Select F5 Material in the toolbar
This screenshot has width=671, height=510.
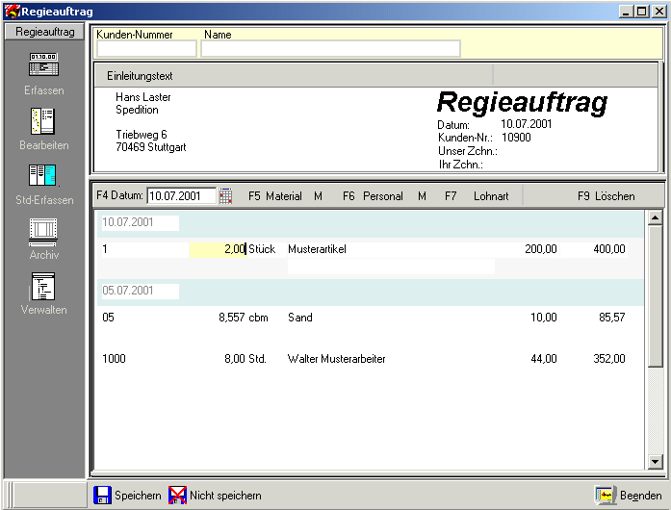coord(274,196)
